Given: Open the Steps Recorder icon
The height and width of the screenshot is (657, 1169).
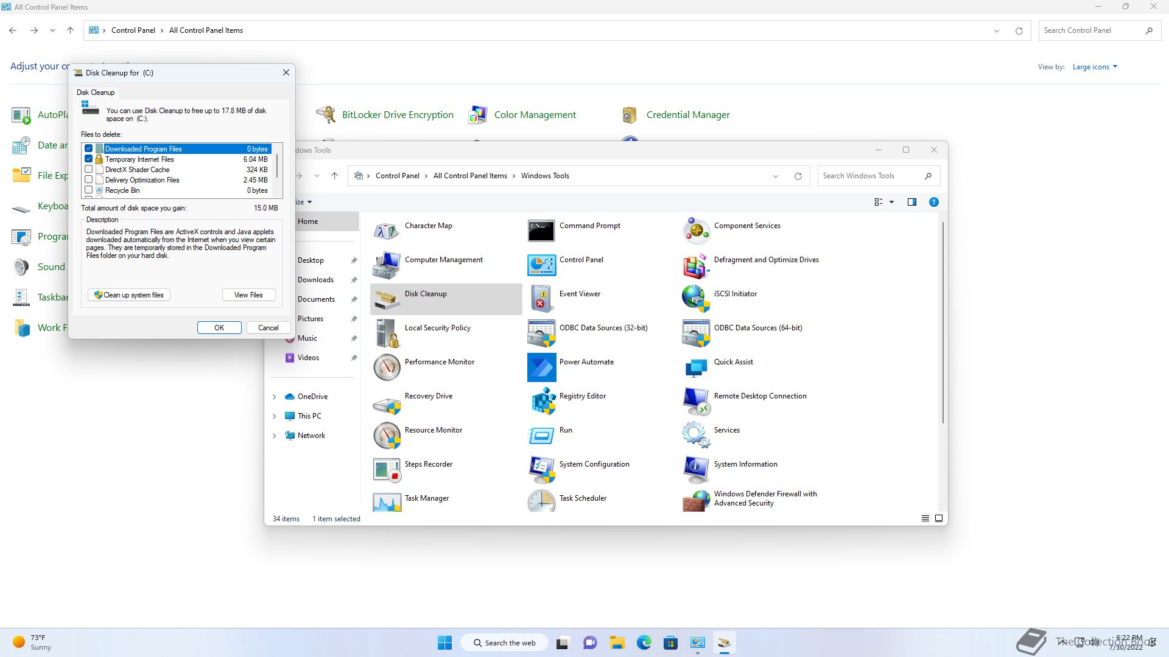Looking at the screenshot, I should 387,469.
